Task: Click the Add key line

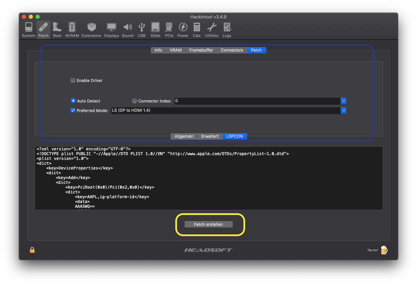Action: [x=73, y=178]
